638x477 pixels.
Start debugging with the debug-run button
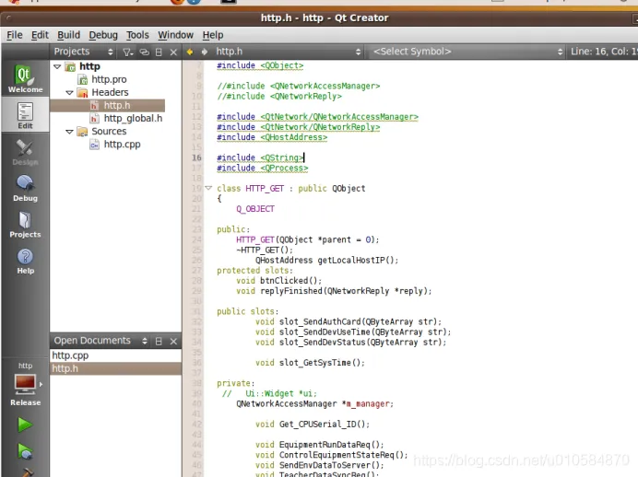point(25,452)
